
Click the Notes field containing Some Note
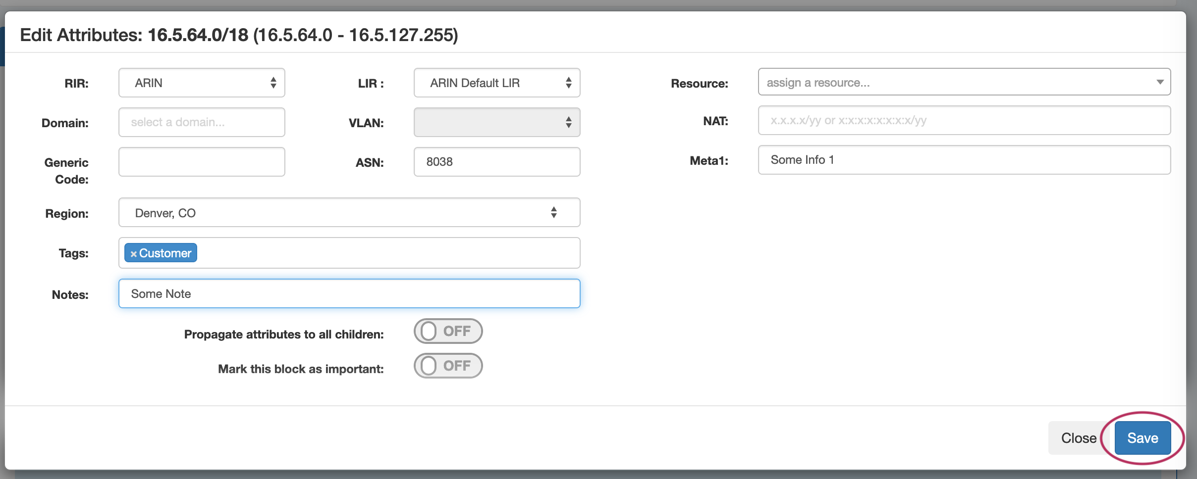[349, 293]
